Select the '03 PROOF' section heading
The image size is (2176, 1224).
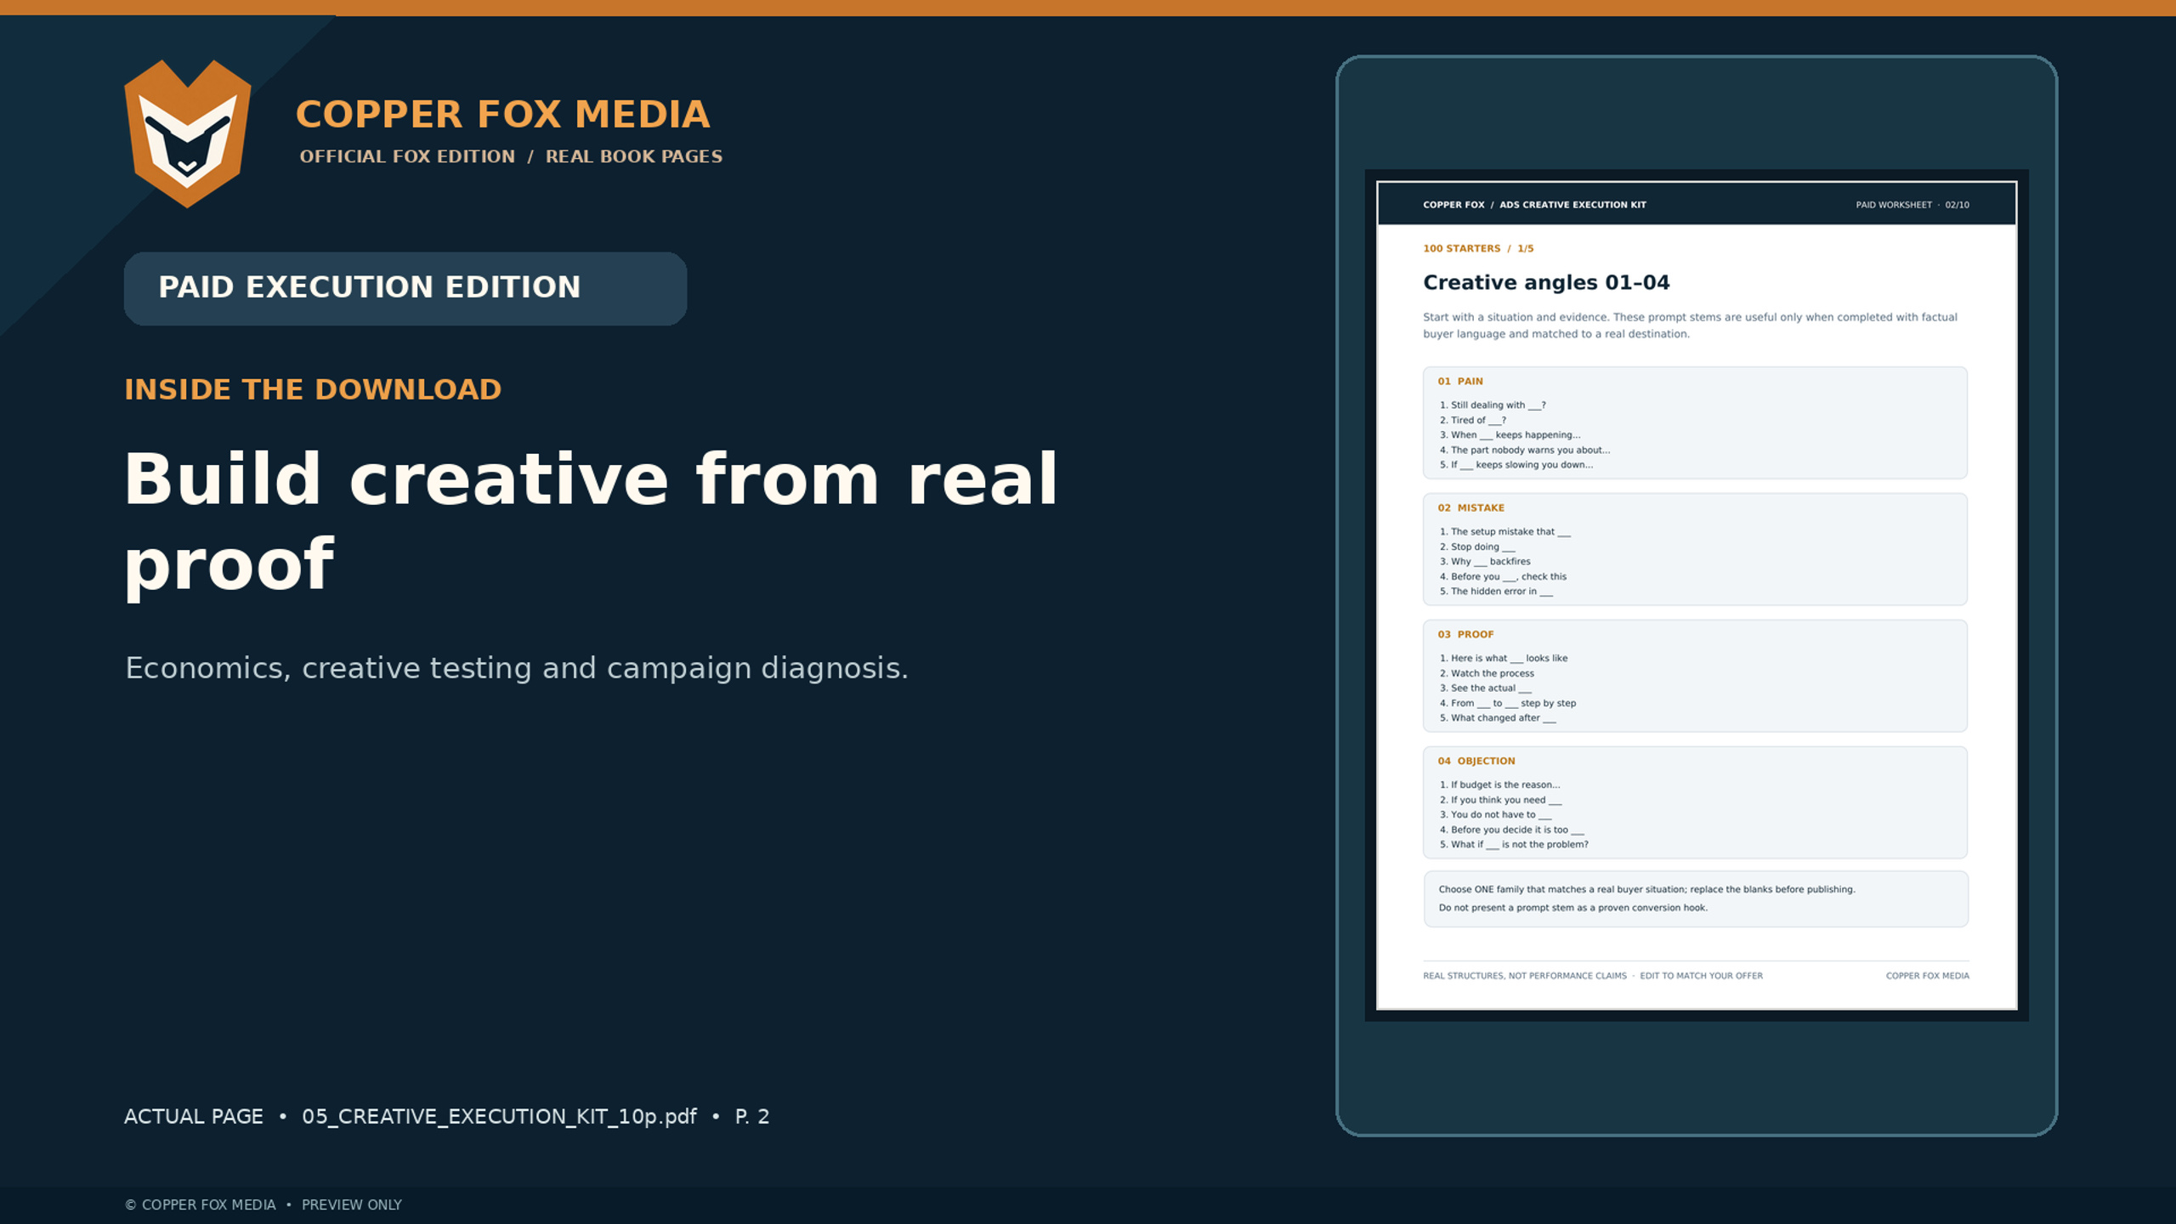pos(1465,635)
